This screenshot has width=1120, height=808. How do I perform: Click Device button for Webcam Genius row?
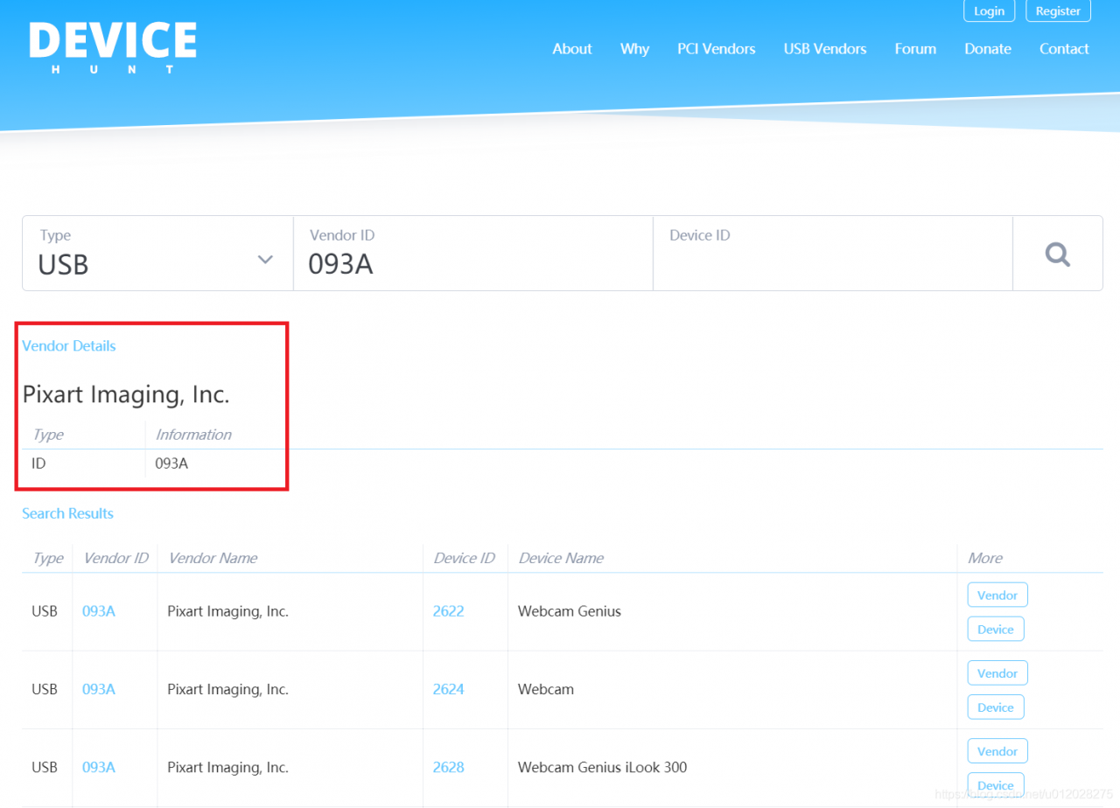click(996, 629)
